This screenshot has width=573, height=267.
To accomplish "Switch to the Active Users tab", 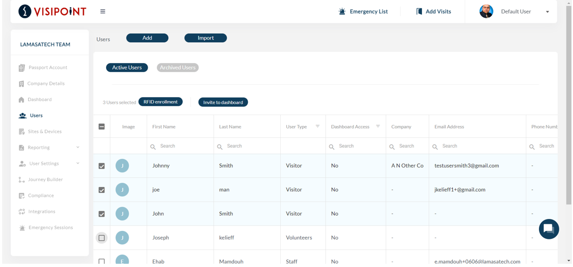I will 127,68.
